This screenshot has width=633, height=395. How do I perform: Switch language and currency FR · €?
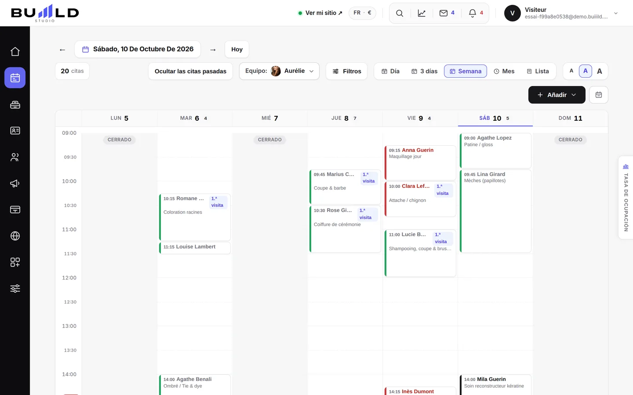[362, 13]
